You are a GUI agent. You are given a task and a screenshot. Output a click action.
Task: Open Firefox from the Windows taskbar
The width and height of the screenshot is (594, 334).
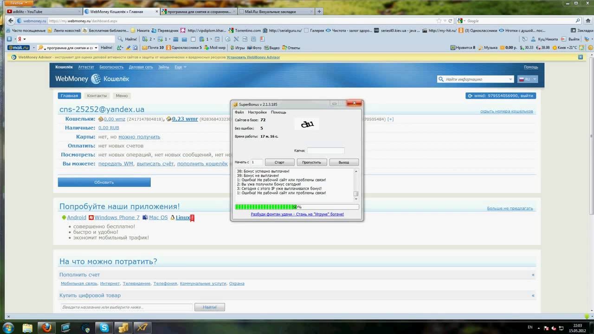[46, 328]
